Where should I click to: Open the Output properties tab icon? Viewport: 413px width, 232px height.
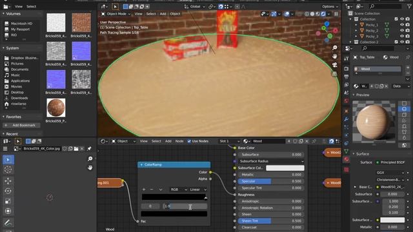tap(347, 77)
